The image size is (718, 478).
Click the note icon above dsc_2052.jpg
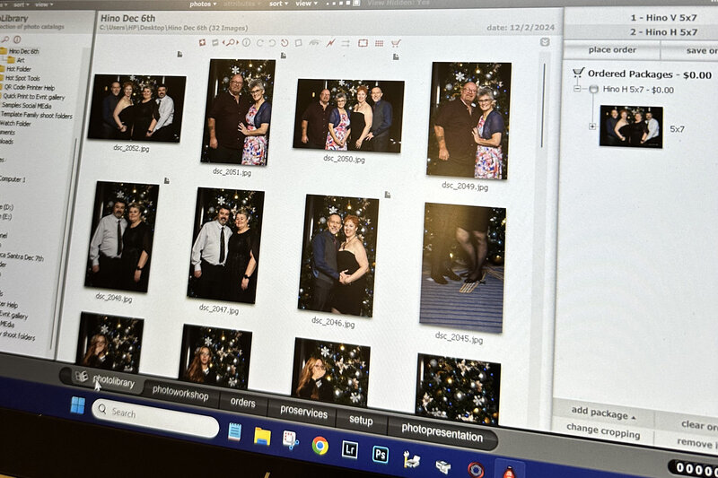coord(180,54)
